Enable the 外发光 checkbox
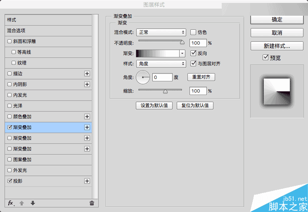This screenshot has height=212, width=308. pyautogui.click(x=9, y=170)
